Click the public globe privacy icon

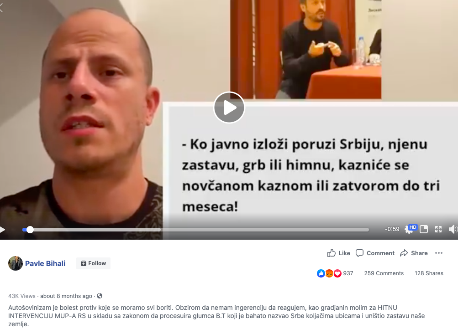(x=100, y=296)
